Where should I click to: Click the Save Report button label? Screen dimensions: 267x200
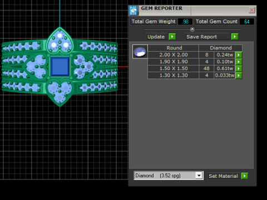coord(202,37)
